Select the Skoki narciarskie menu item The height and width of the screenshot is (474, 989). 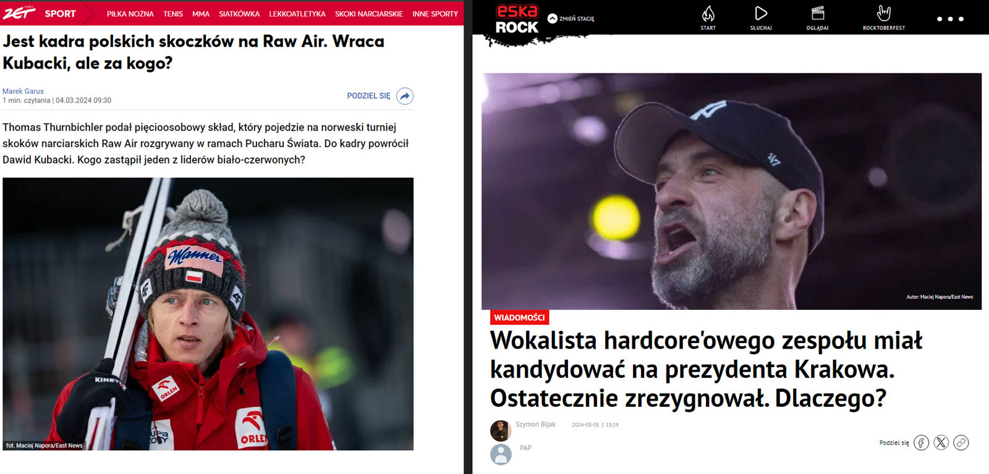[x=368, y=14]
